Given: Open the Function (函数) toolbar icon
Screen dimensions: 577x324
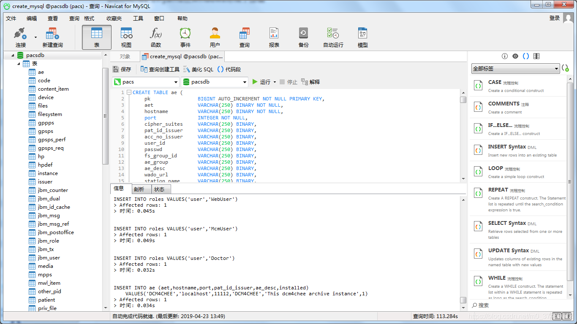Looking at the screenshot, I should pyautogui.click(x=156, y=37).
